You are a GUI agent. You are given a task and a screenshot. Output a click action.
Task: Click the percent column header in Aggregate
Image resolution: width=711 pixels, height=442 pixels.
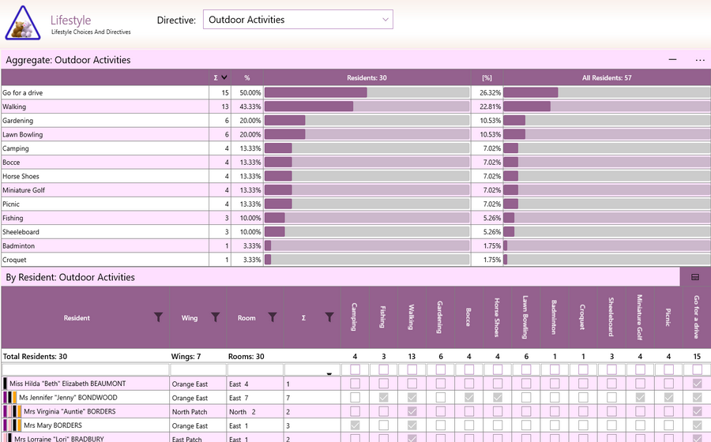(x=247, y=77)
